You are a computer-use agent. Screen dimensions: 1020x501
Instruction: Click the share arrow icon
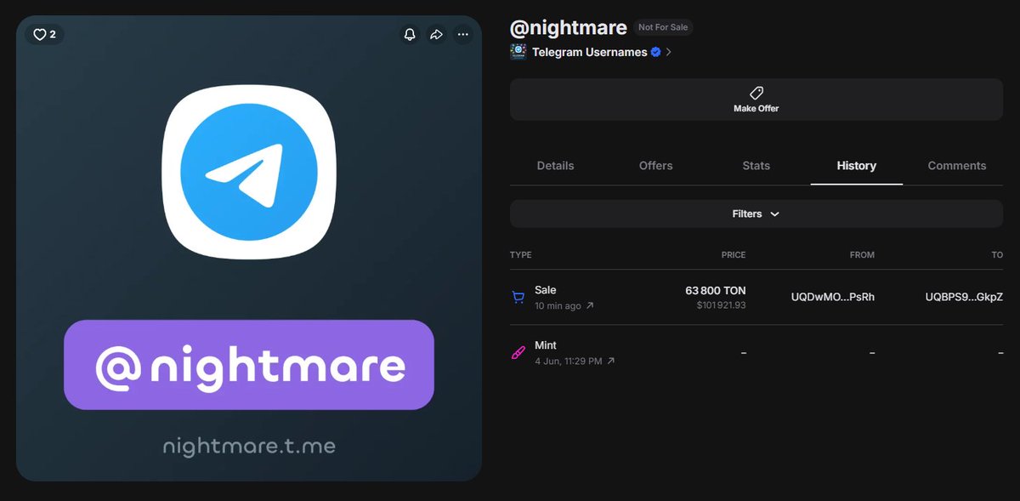pos(436,34)
